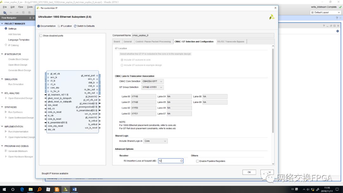
Task: Select Include GT subcore in example design
Action: tap(122, 65)
